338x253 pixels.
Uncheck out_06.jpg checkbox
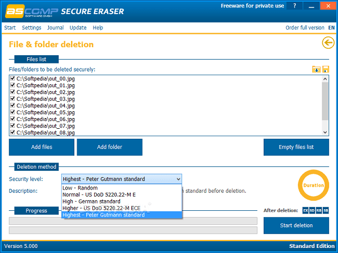pyautogui.click(x=12, y=119)
